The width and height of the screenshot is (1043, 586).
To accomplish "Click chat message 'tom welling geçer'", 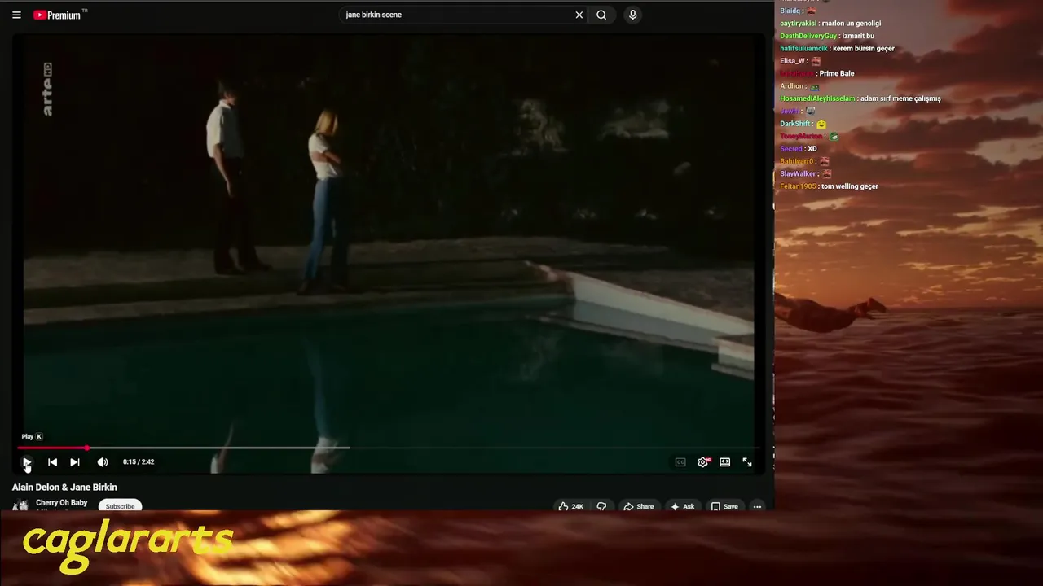I will [x=850, y=186].
